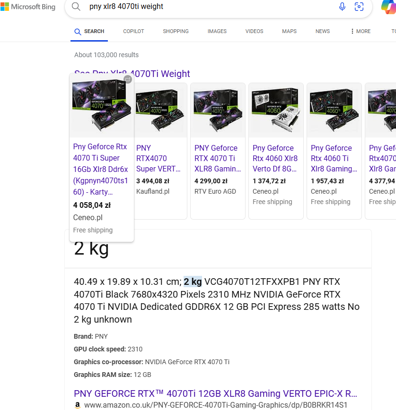
Task: Switch to the Copilot tab
Action: [133, 31]
